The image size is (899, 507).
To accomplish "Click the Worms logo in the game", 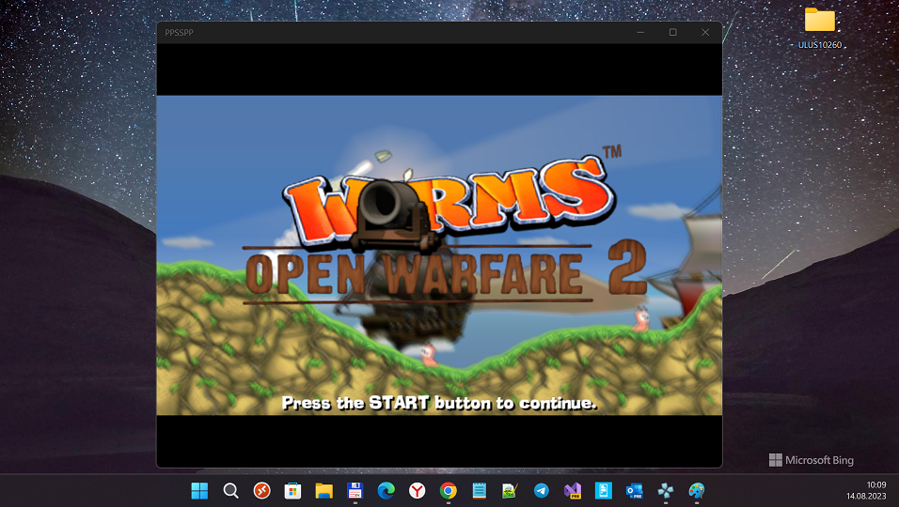I will (x=450, y=203).
